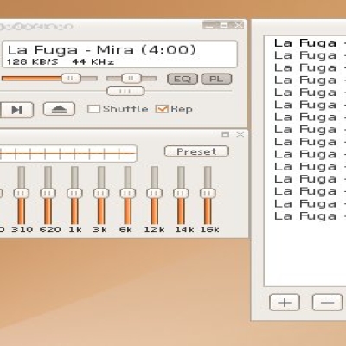346x346 pixels.
Task: Click the 12k equalizer band slider
Action: (x=154, y=195)
